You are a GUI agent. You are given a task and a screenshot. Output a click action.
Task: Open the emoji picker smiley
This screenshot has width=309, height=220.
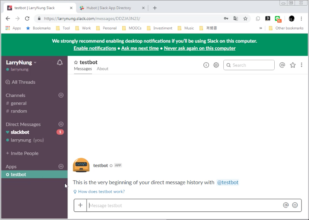click(295, 205)
